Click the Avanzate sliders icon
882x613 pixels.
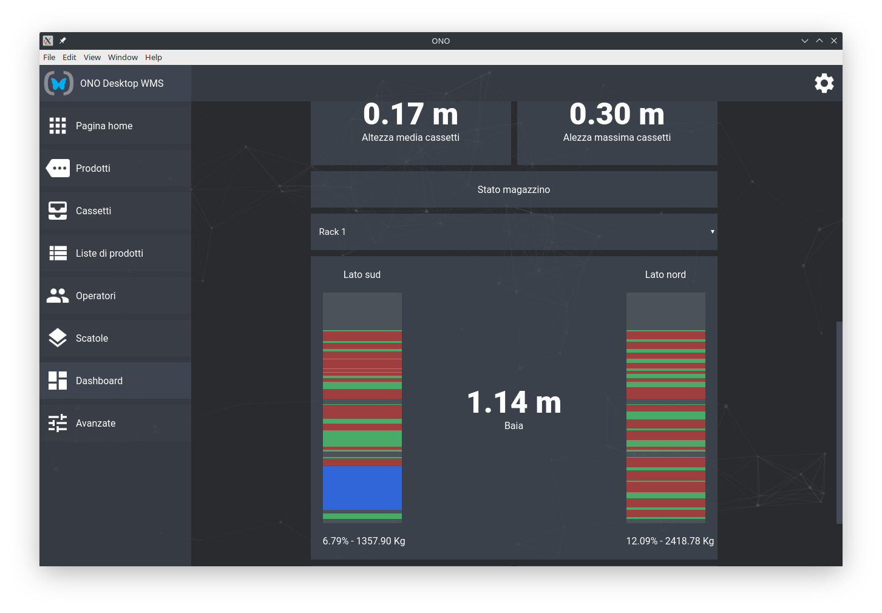point(58,423)
